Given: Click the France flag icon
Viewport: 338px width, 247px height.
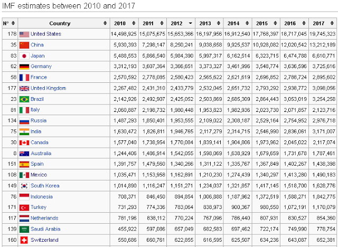Looking at the screenshot, I should click(x=24, y=78).
